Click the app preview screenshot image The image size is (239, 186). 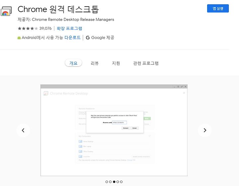tap(114, 130)
